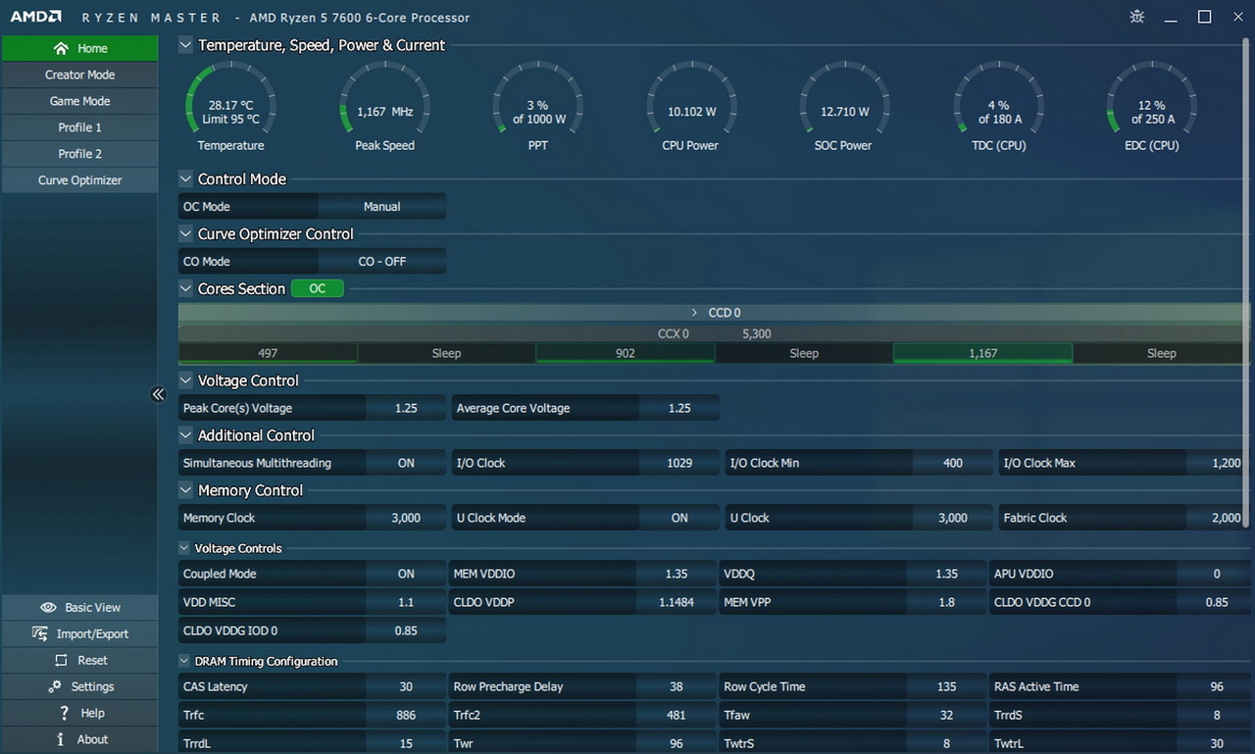Click the Home icon in sidebar
This screenshot has height=754, width=1255.
(62, 48)
